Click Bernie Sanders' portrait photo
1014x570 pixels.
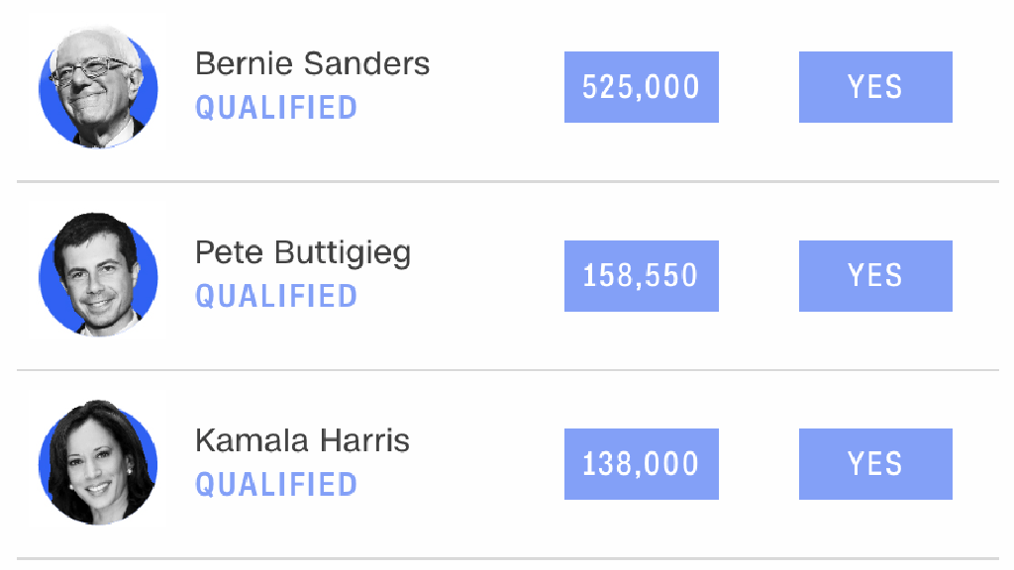click(98, 88)
